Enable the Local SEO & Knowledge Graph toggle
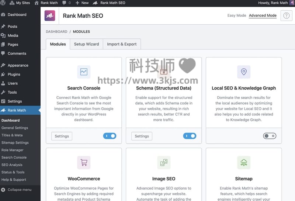Screen dimensions: 295x201 pyautogui.click(x=270, y=136)
